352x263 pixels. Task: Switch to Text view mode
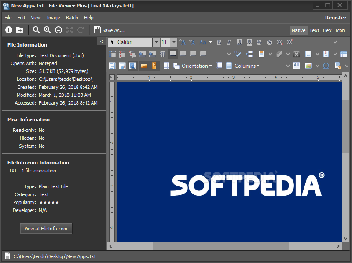(315, 30)
